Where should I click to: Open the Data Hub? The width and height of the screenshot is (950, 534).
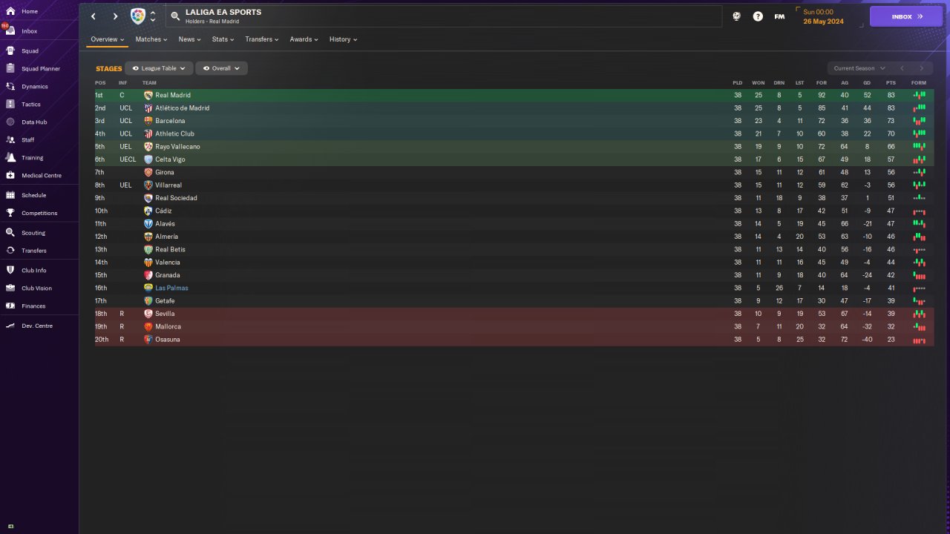[x=34, y=122]
